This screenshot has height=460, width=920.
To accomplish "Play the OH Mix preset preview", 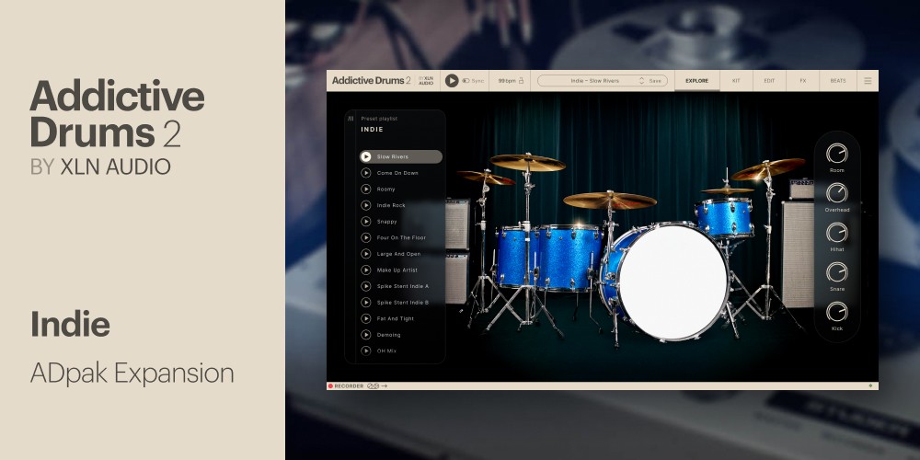I will tap(365, 351).
